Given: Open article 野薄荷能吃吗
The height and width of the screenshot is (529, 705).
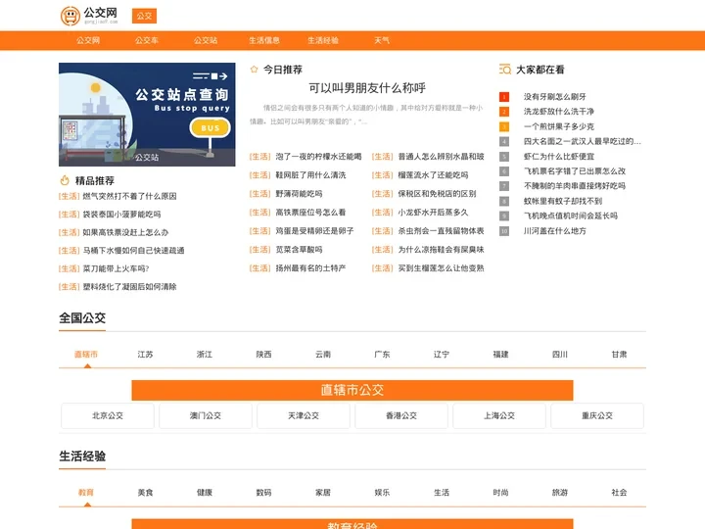Looking at the screenshot, I should [x=299, y=194].
